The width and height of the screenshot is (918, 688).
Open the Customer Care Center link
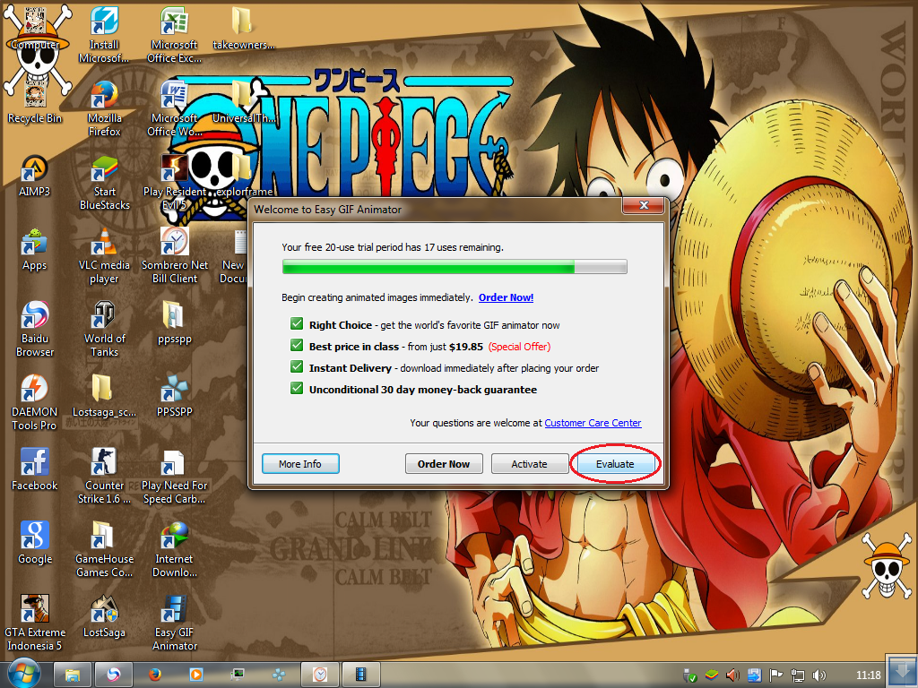pos(593,423)
